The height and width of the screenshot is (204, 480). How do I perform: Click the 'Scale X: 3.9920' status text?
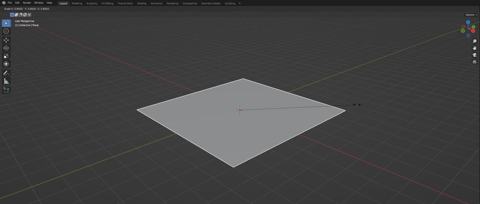(13, 9)
